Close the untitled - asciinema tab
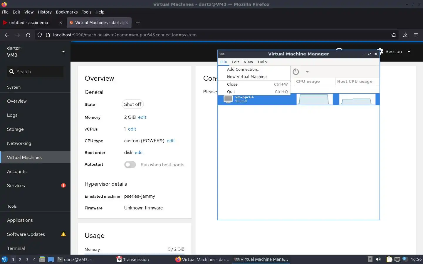 [61, 23]
